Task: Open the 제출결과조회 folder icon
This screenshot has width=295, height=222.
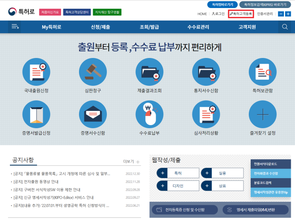Action: tap(149, 72)
